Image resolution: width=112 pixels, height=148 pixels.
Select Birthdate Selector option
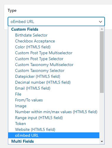click(54, 35)
